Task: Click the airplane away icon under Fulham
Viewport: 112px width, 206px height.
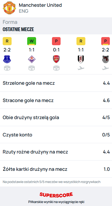Action: (81, 68)
